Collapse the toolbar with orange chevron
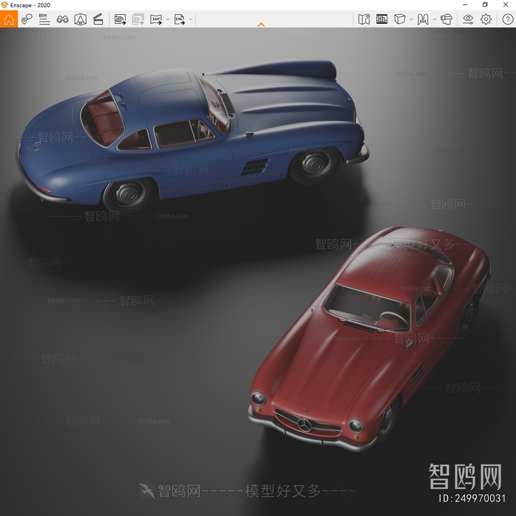This screenshot has width=516, height=516. pos(261,25)
